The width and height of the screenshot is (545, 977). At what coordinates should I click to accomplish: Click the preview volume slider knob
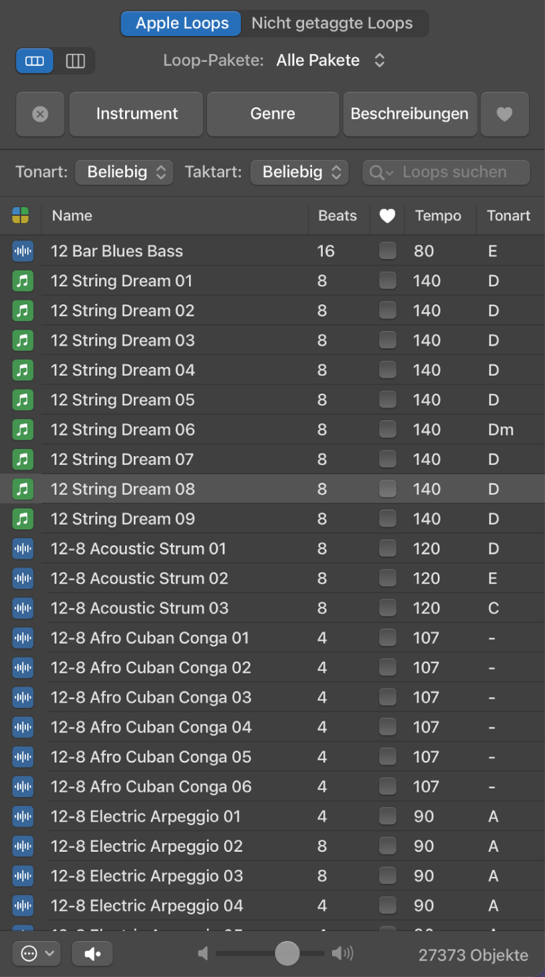click(287, 954)
